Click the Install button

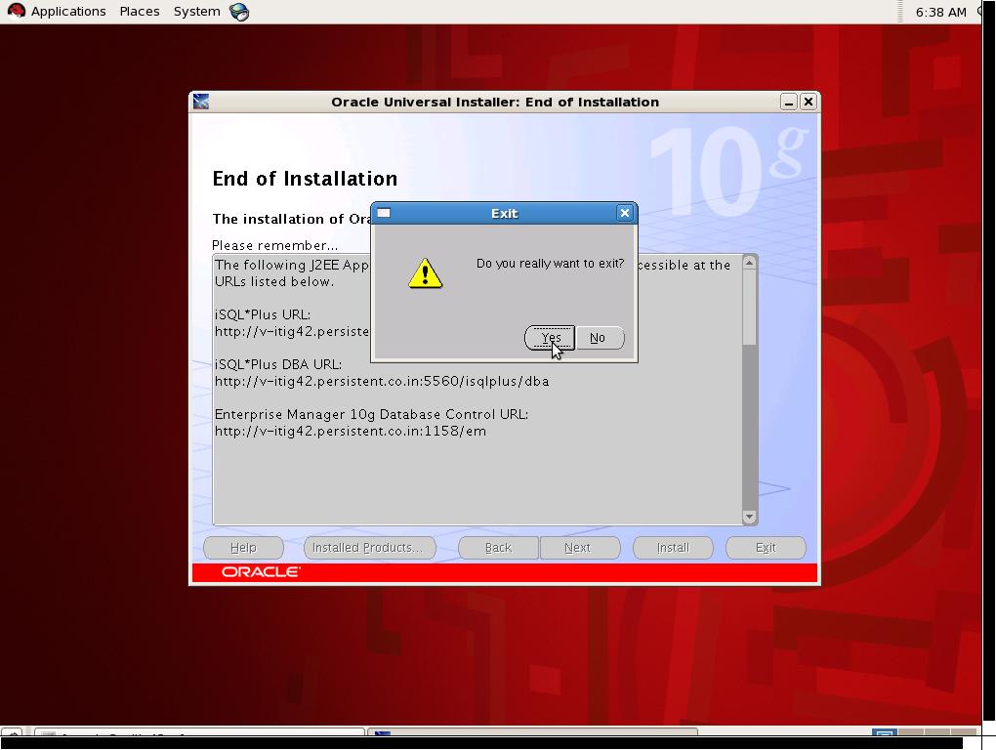(673, 548)
